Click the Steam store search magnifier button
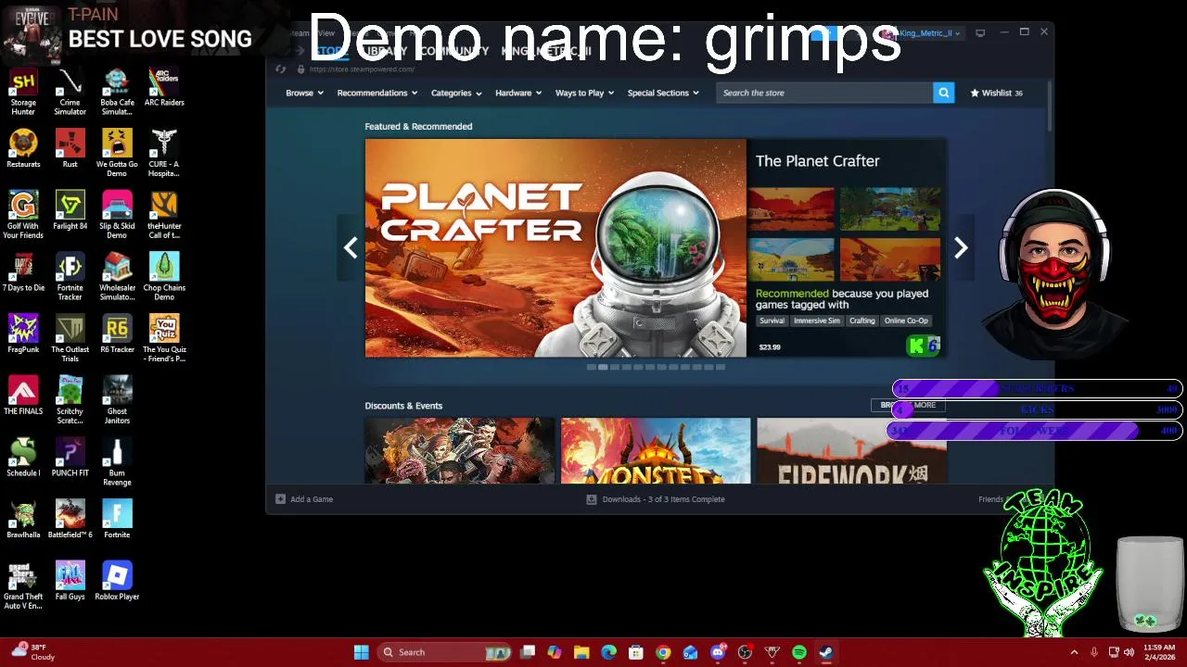This screenshot has width=1187, height=667. pyautogui.click(x=943, y=93)
